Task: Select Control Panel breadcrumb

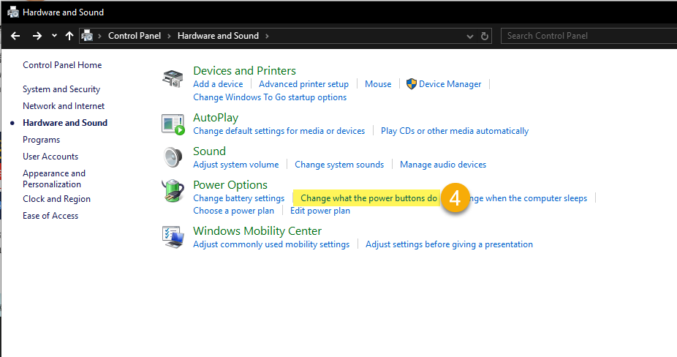Action: (135, 36)
